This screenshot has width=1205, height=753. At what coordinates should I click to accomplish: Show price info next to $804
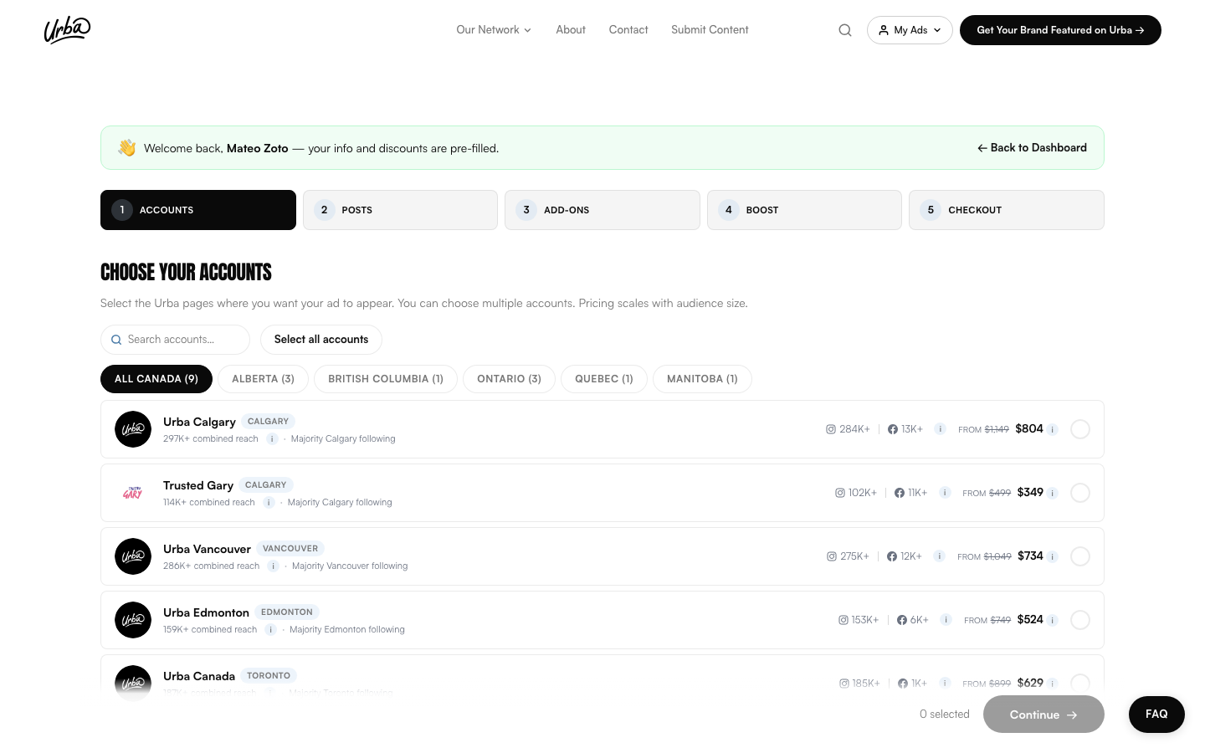1053,429
